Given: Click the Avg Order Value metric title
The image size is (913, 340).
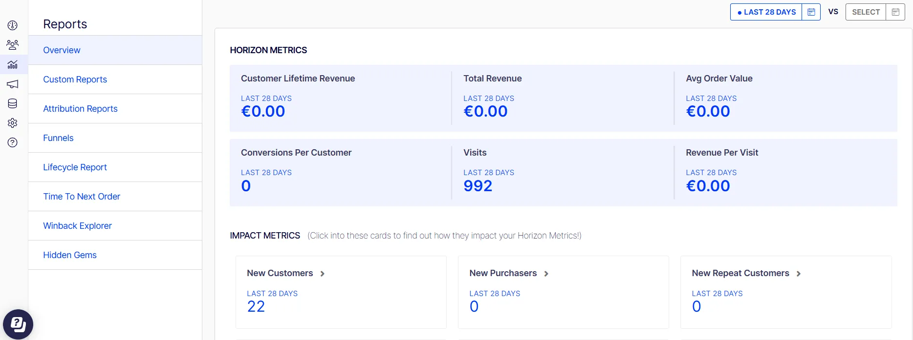Looking at the screenshot, I should pyautogui.click(x=719, y=79).
